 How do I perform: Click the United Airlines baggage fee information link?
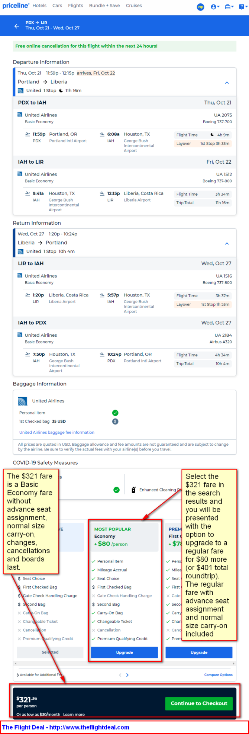[x=57, y=432]
